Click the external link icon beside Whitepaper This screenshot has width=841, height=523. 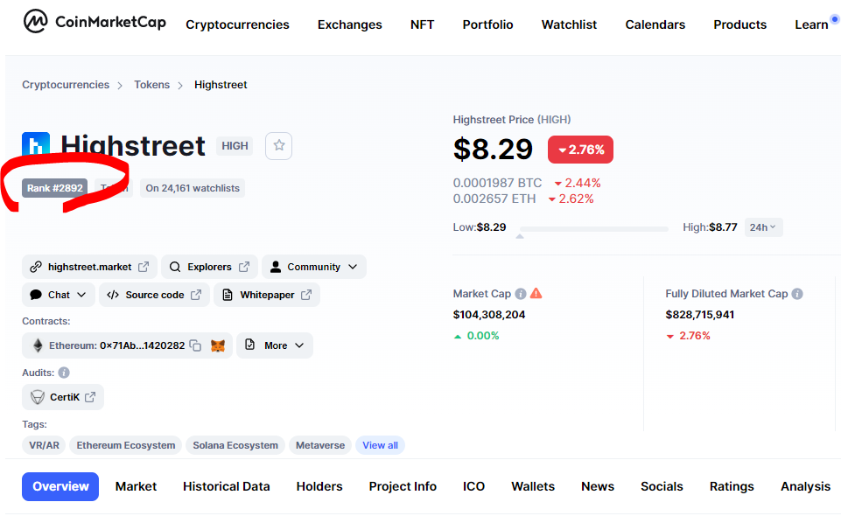point(306,295)
